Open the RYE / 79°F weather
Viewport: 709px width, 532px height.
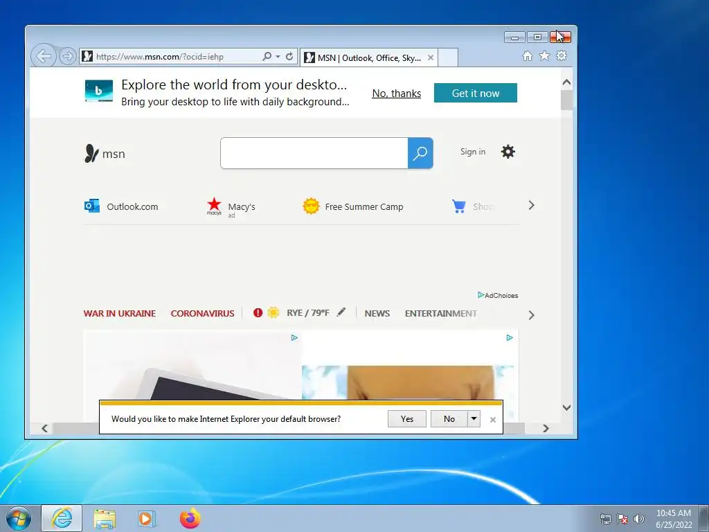[x=308, y=312]
